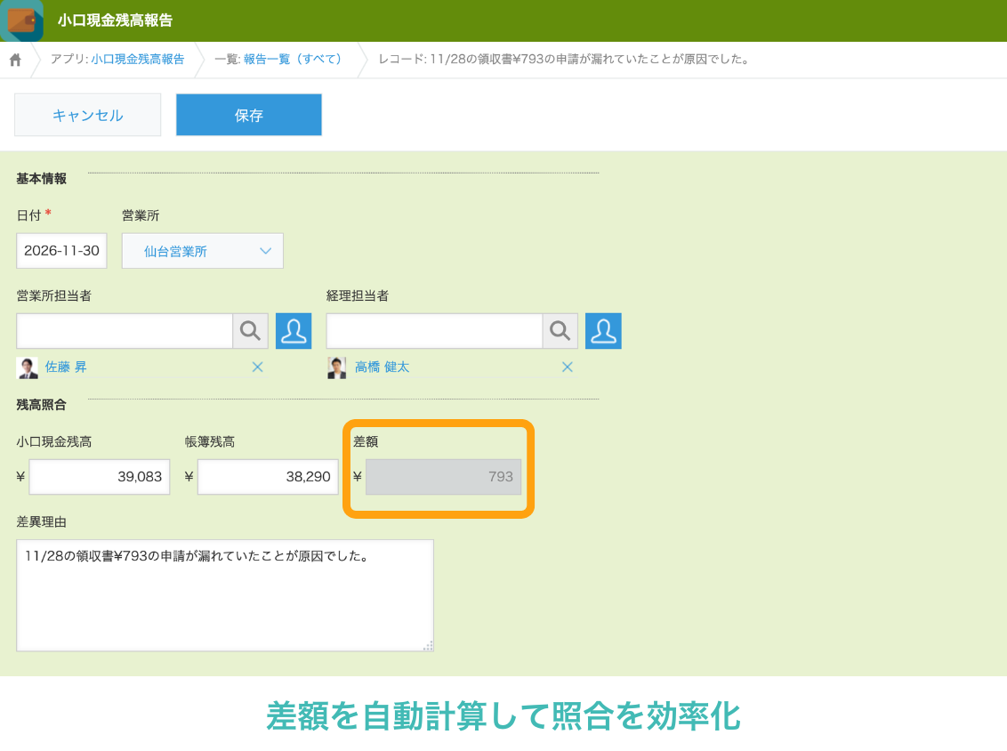Open 佐藤 昇 user link
Viewport: 1007px width, 751px height.
tap(66, 367)
